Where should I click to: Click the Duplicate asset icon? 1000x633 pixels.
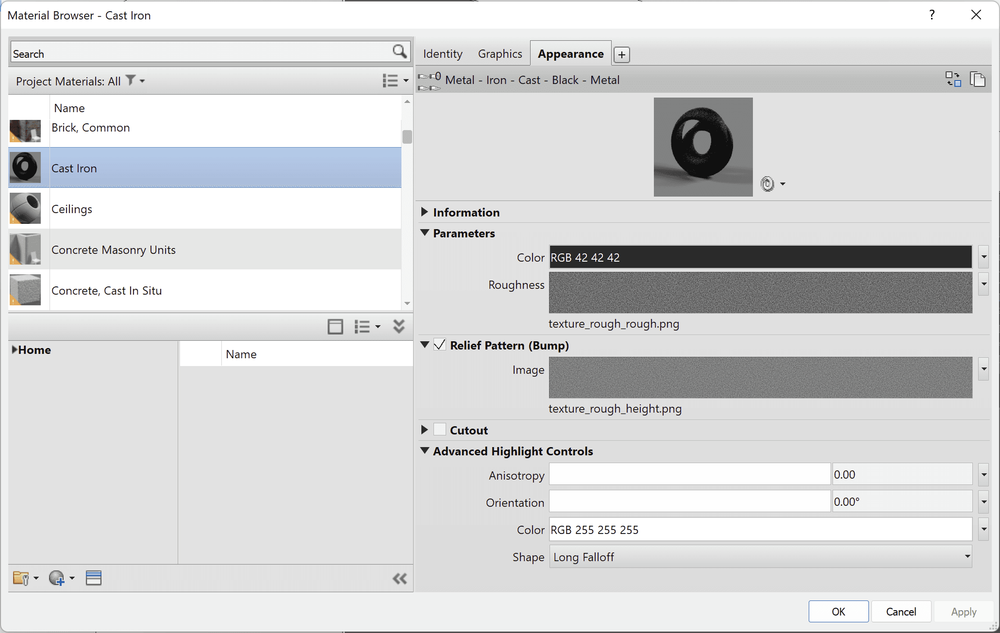[977, 79]
